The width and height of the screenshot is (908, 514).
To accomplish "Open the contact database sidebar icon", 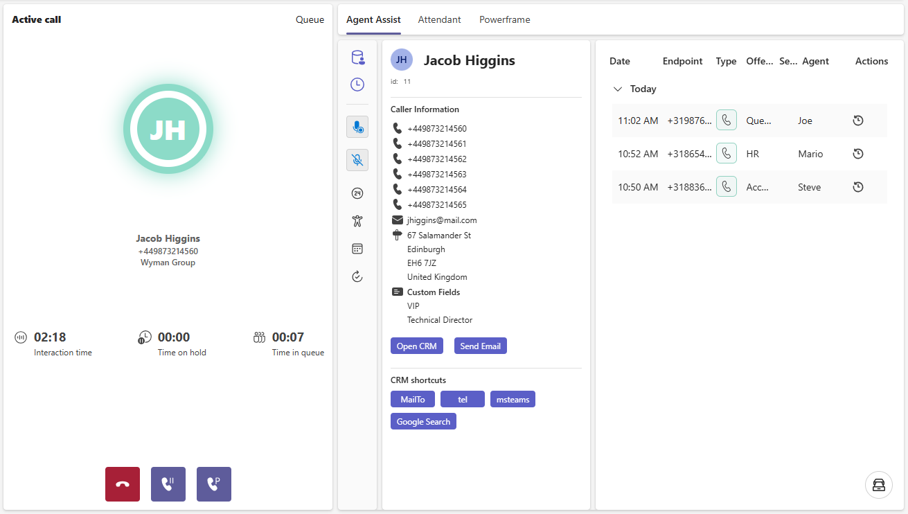I will (x=357, y=57).
